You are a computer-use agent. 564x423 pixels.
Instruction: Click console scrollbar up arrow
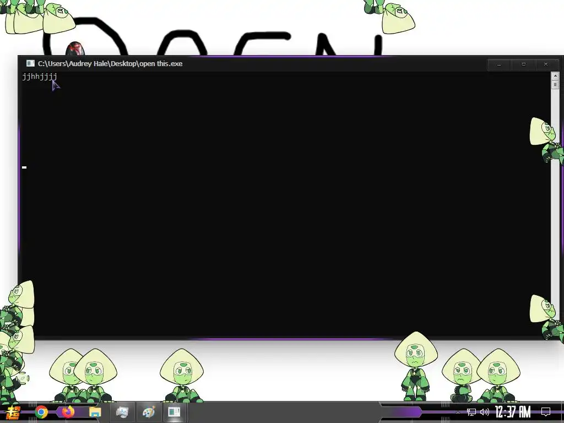pyautogui.click(x=555, y=76)
